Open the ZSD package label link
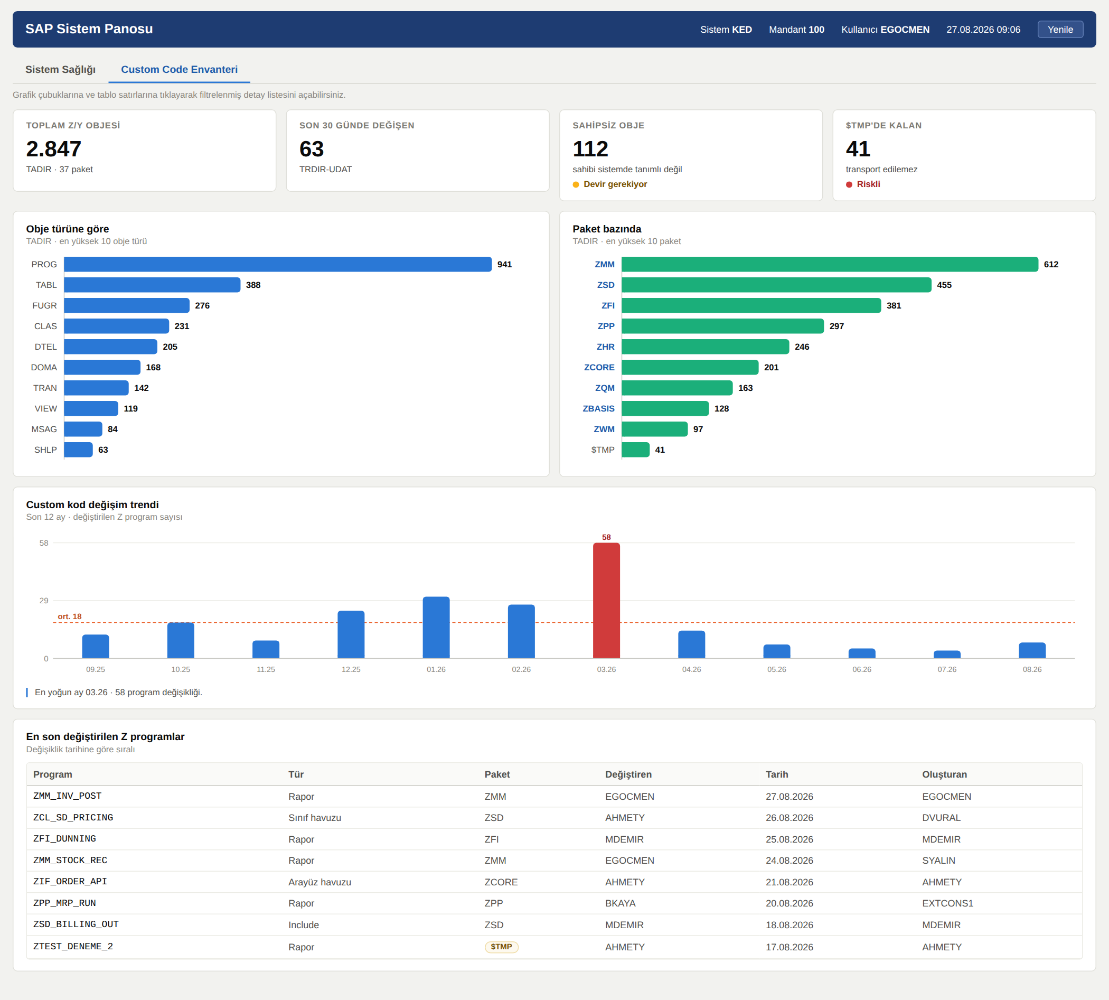The image size is (1109, 1000). [605, 285]
